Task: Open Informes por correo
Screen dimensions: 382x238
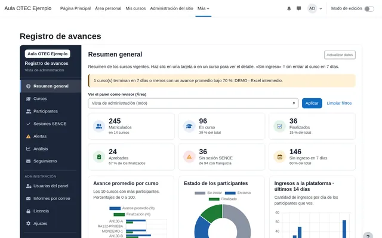Action: 51,198
